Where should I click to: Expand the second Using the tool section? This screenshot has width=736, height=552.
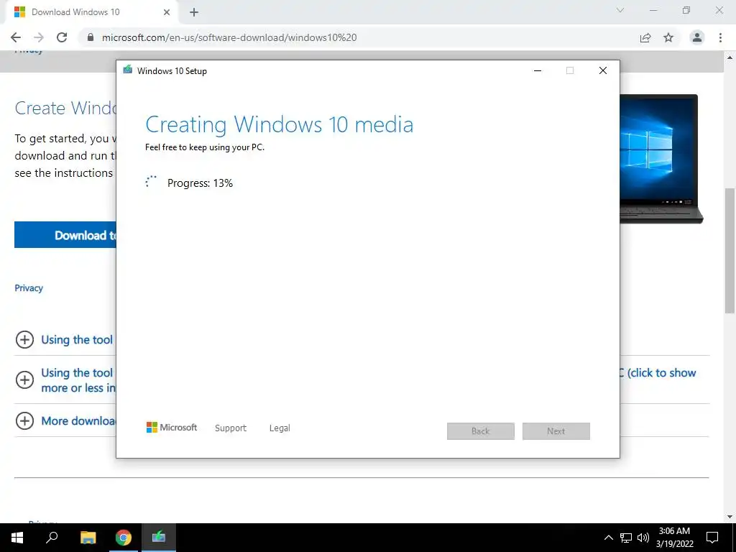tap(65, 379)
